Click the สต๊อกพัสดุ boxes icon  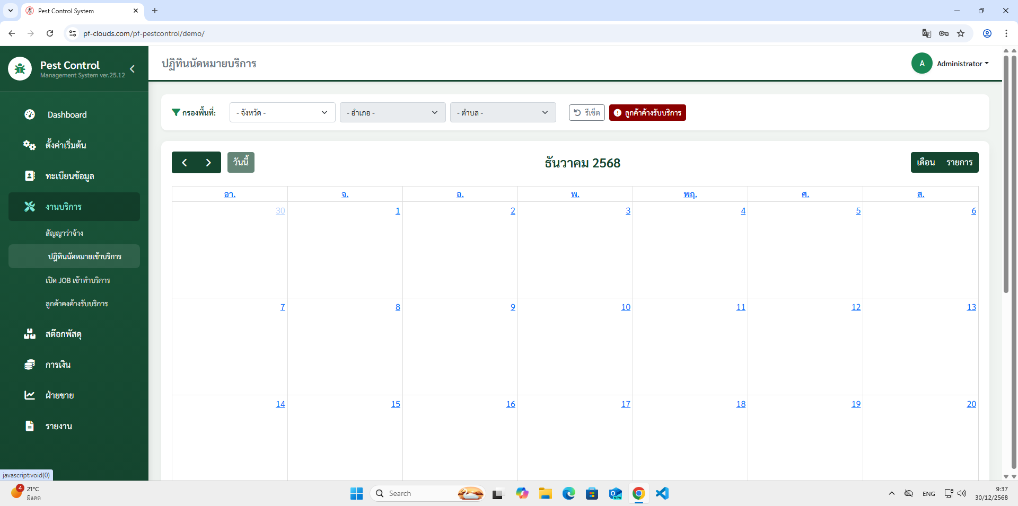(x=30, y=334)
